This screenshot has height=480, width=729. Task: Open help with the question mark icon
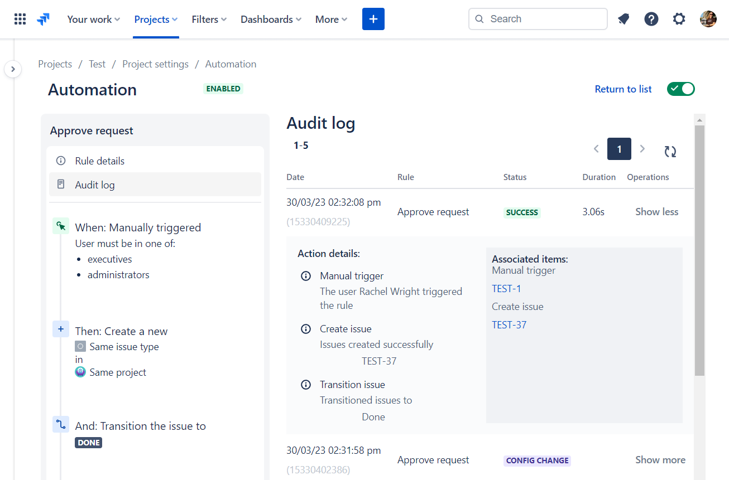coord(651,18)
